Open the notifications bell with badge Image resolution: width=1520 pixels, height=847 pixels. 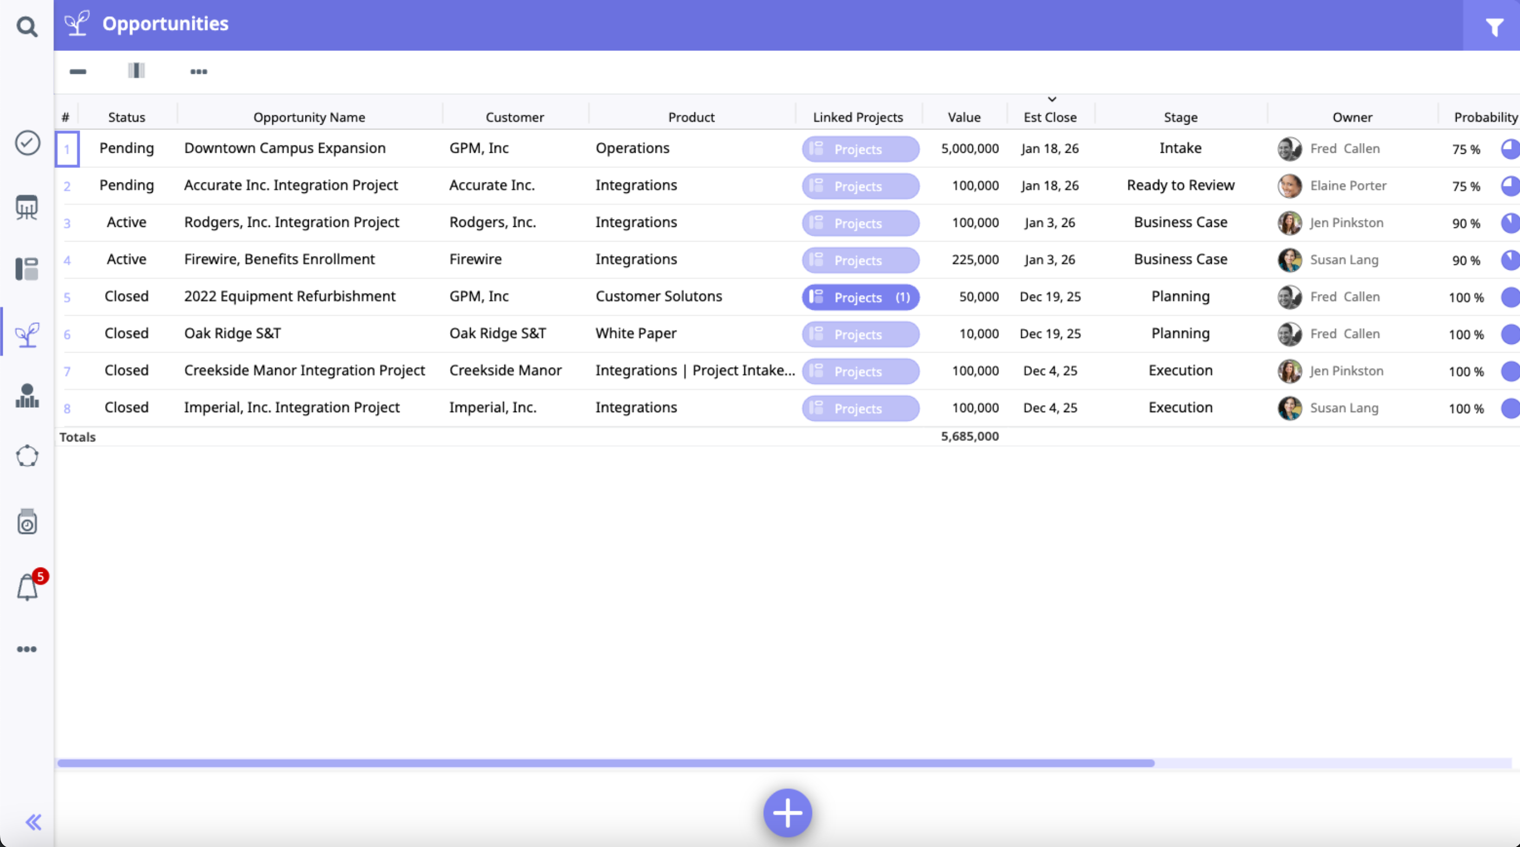27,588
